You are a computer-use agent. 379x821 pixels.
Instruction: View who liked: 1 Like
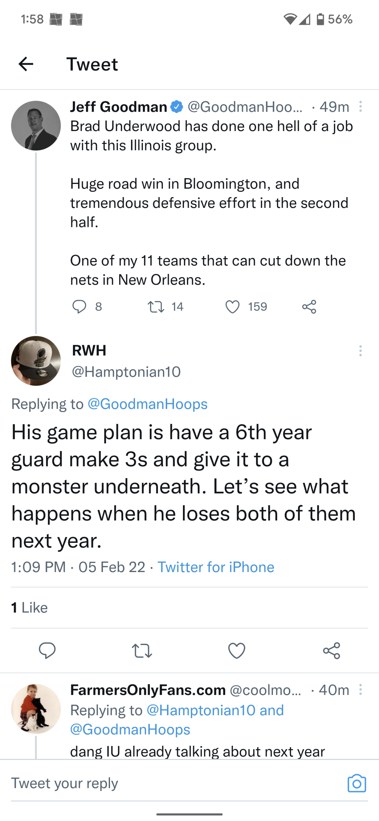[30, 608]
